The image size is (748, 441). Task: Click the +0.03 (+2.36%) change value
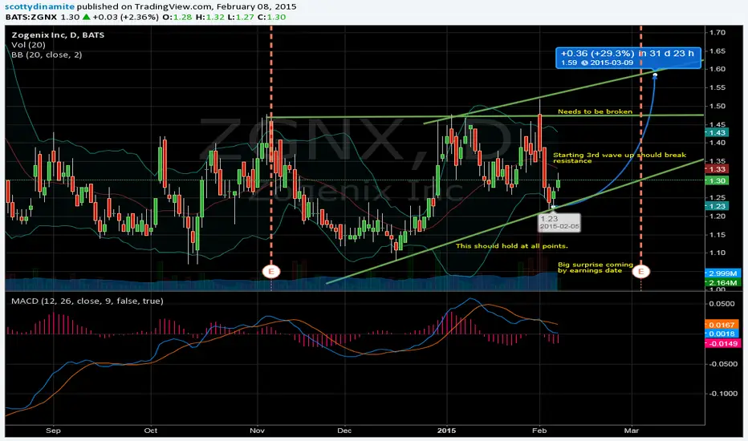(125, 17)
